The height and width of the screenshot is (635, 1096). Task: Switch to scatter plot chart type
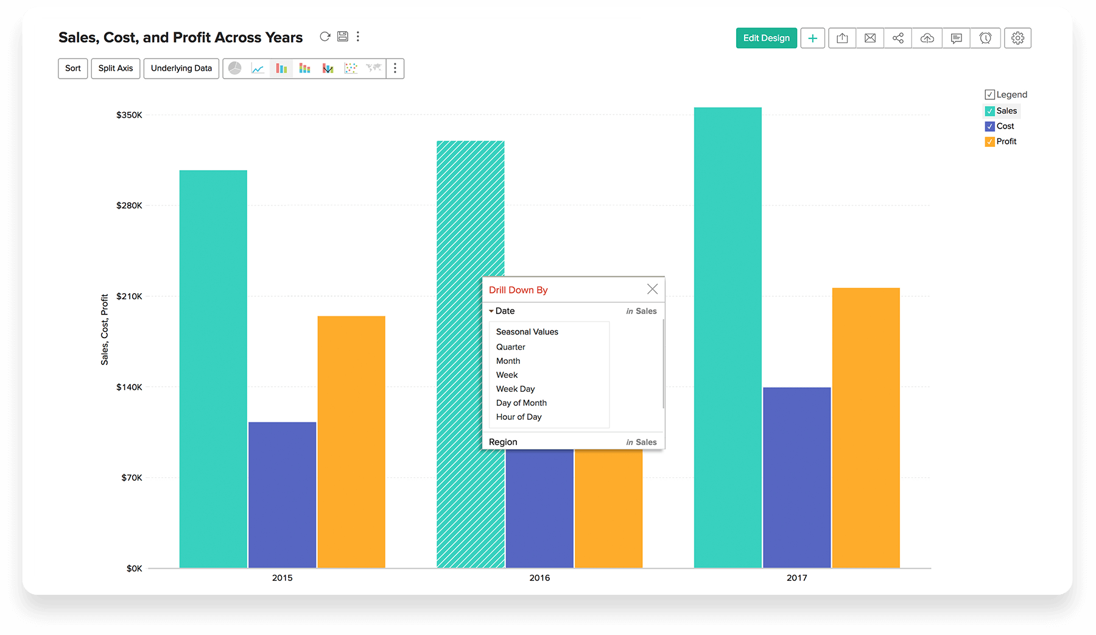(351, 68)
